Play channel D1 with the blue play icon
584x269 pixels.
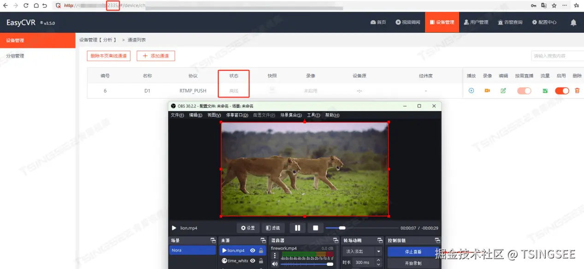[x=471, y=91]
